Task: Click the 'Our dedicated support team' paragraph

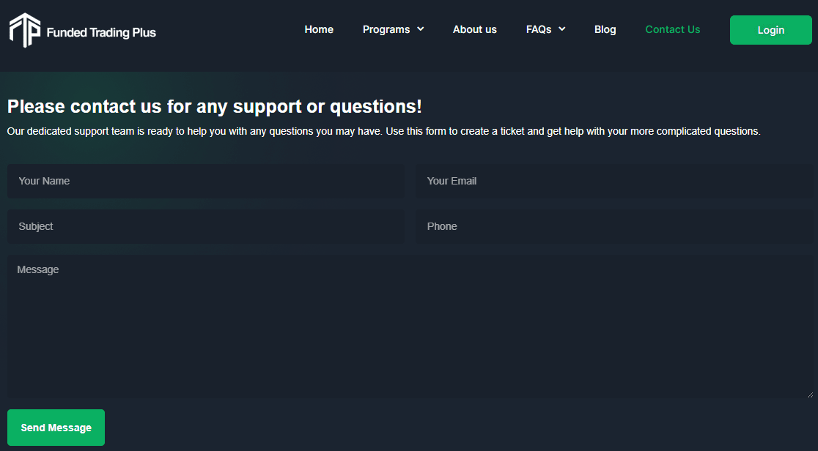Action: (x=384, y=131)
